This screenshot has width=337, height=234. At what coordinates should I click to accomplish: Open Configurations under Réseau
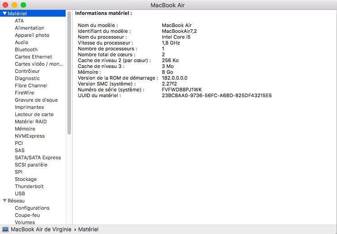click(x=32, y=208)
